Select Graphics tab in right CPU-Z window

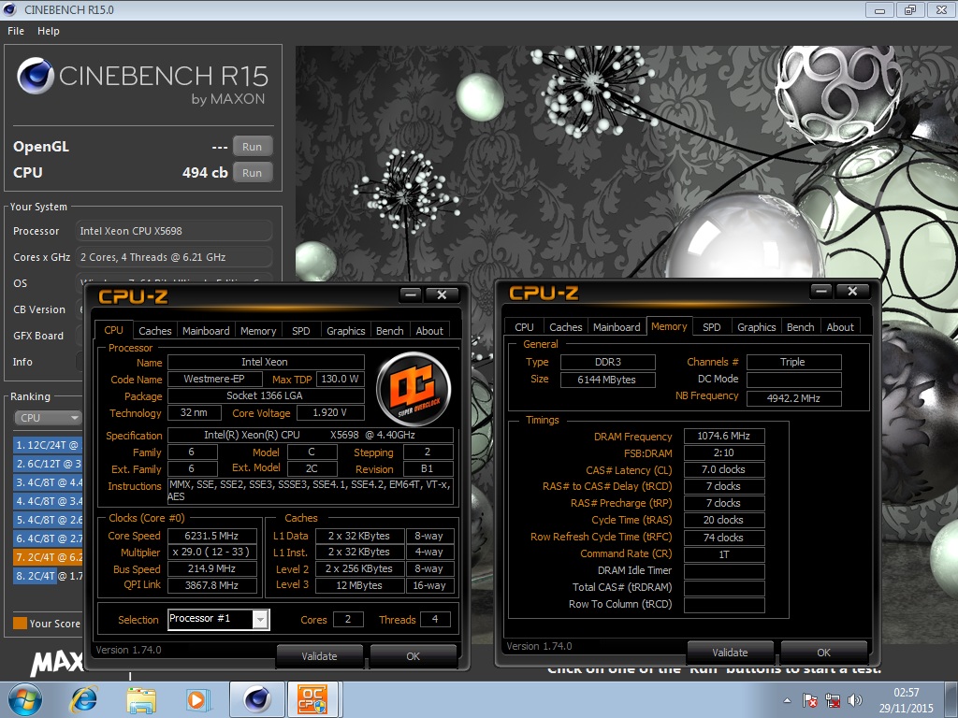(756, 327)
